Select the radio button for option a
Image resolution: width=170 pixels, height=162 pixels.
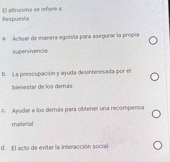point(153,41)
